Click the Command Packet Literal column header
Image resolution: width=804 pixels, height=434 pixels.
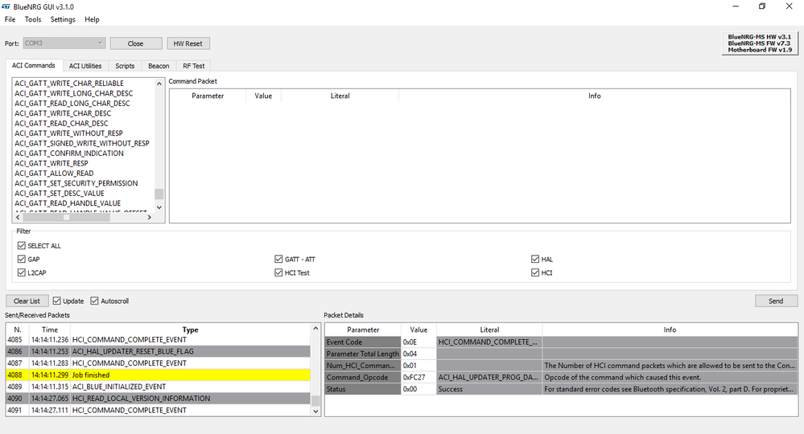pos(340,96)
